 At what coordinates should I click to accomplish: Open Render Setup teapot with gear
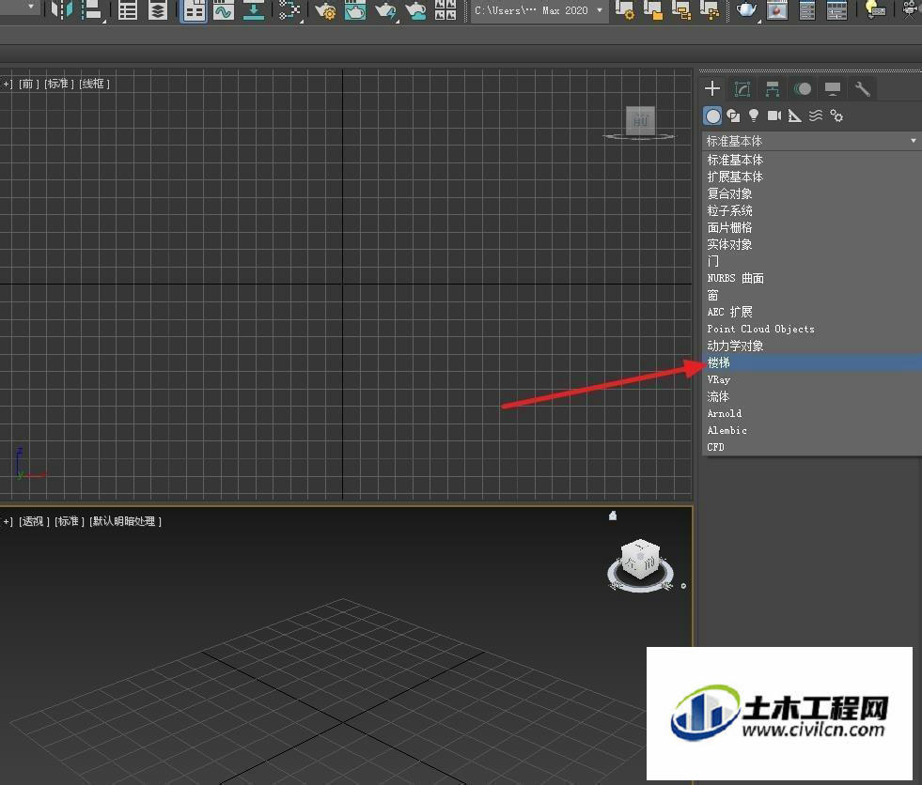pyautogui.click(x=325, y=10)
